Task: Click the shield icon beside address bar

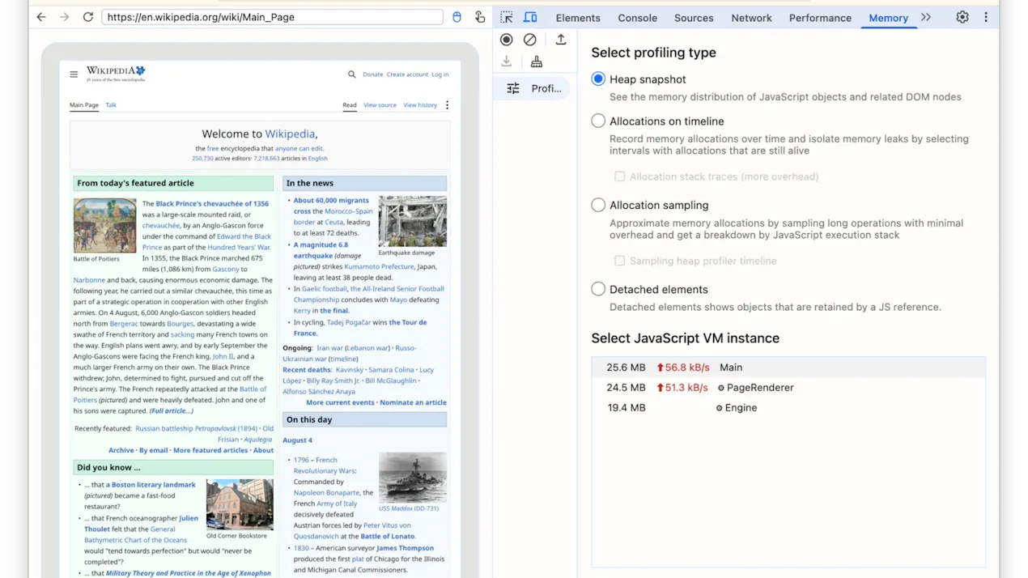Action: 457,17
